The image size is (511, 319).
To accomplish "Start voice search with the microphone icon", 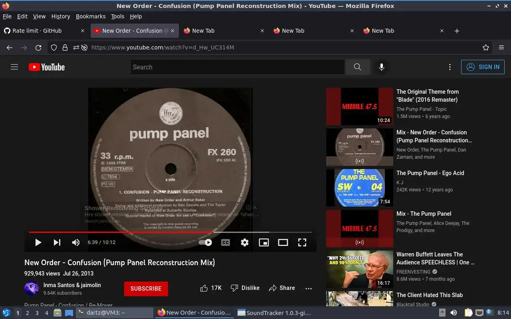I will [x=382, y=67].
